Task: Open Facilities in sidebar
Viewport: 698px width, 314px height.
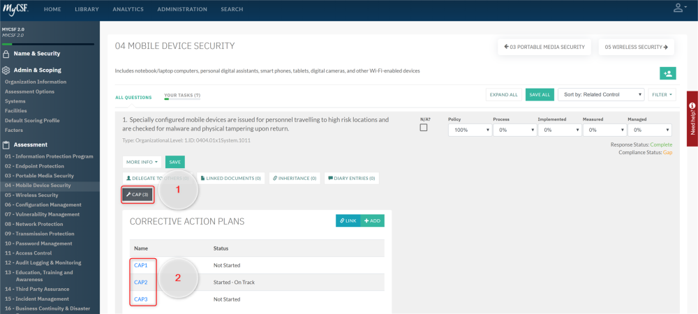Action: pyautogui.click(x=15, y=111)
